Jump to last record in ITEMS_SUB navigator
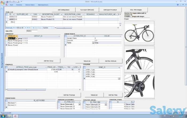 coord(28,28)
